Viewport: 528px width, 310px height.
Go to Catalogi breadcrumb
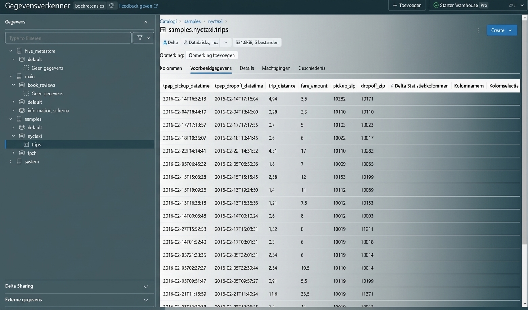click(168, 21)
